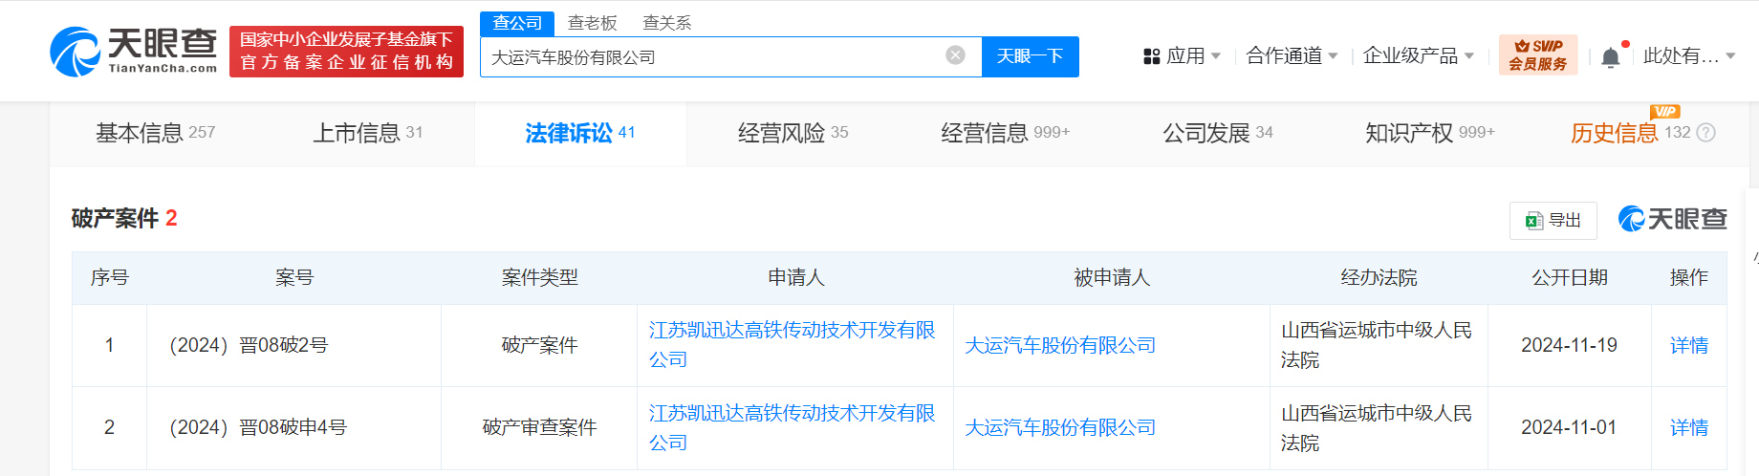1759x476 pixels.
Task: Expand the 企业级产品 dropdown
Action: pos(1419,56)
